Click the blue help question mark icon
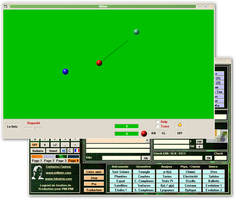 tap(63, 151)
